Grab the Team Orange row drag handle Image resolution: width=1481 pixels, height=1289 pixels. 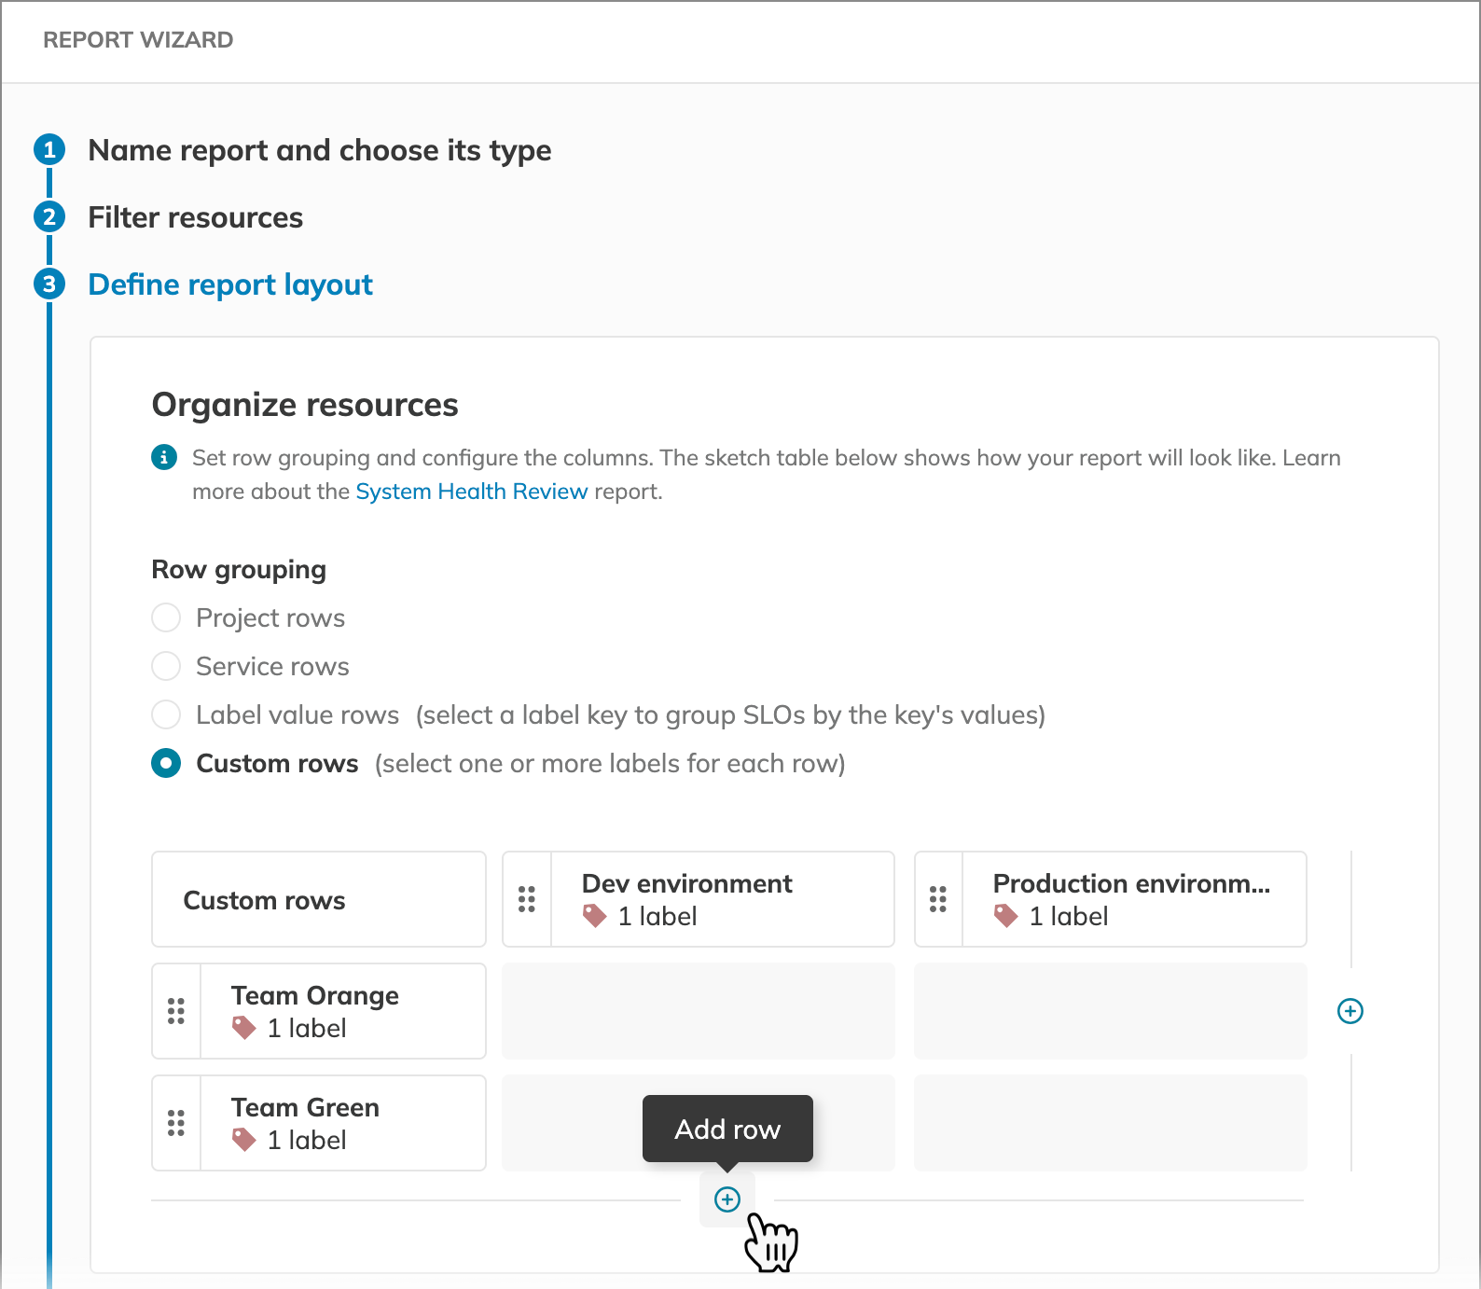click(176, 1011)
